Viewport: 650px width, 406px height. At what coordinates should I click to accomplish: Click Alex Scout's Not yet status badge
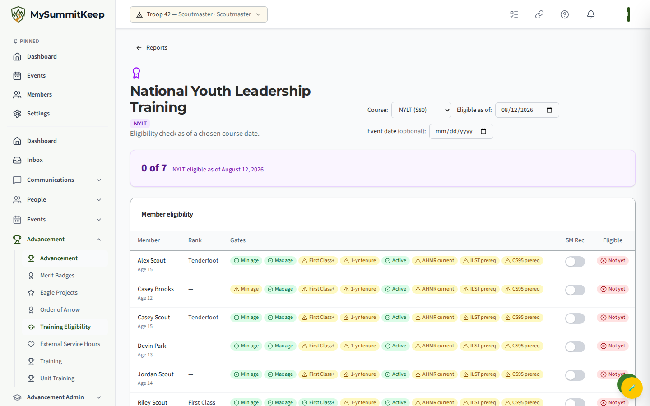click(613, 261)
